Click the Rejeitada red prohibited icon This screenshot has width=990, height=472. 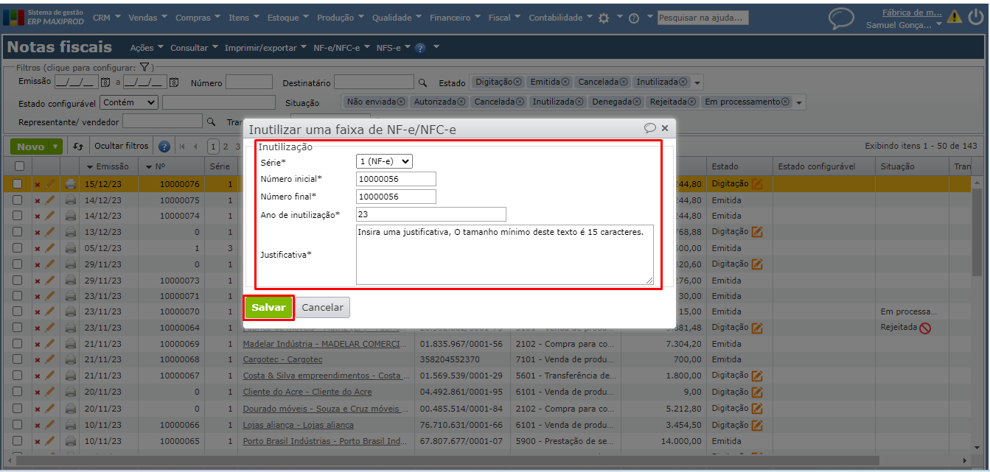925,328
